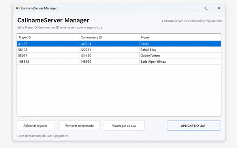Select Player ID cell 41136
Screen dimensions: 237x148
tap(48, 44)
